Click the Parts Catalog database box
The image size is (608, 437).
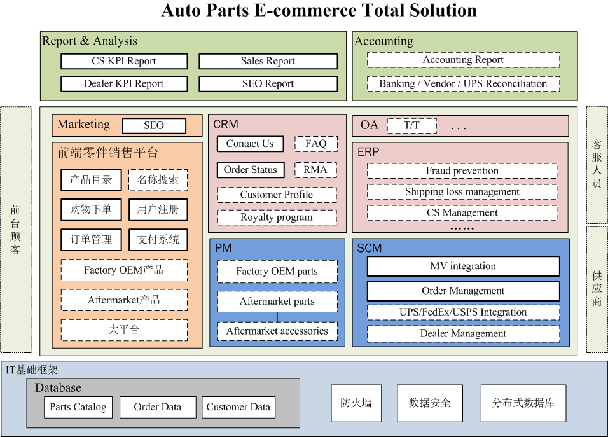click(78, 408)
